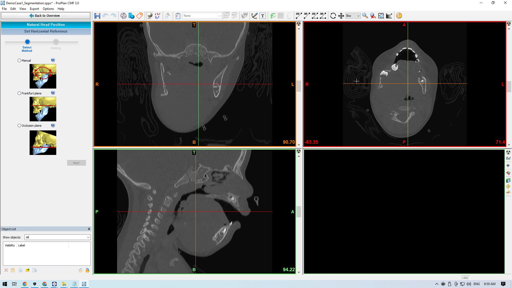Click the rotate view icon
The image size is (512, 288).
tap(333, 16)
